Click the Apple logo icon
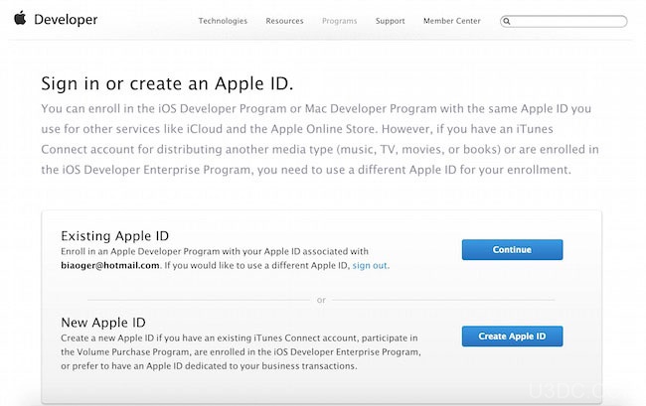This screenshot has height=406, width=646. tap(20, 19)
